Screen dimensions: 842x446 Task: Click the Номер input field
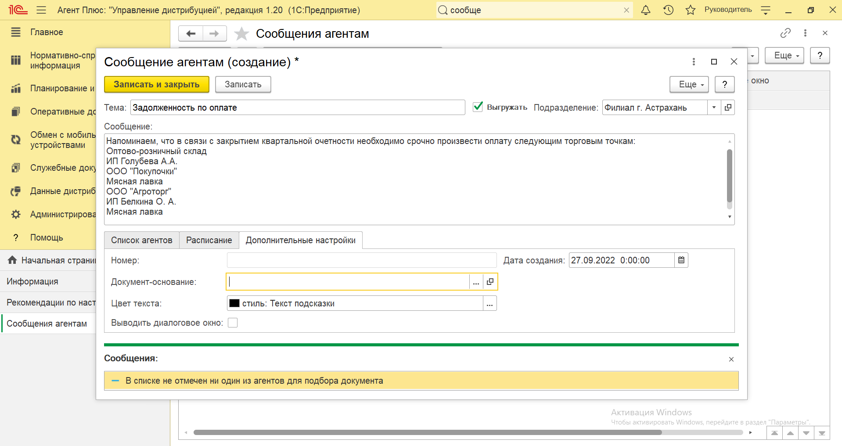pyautogui.click(x=362, y=260)
